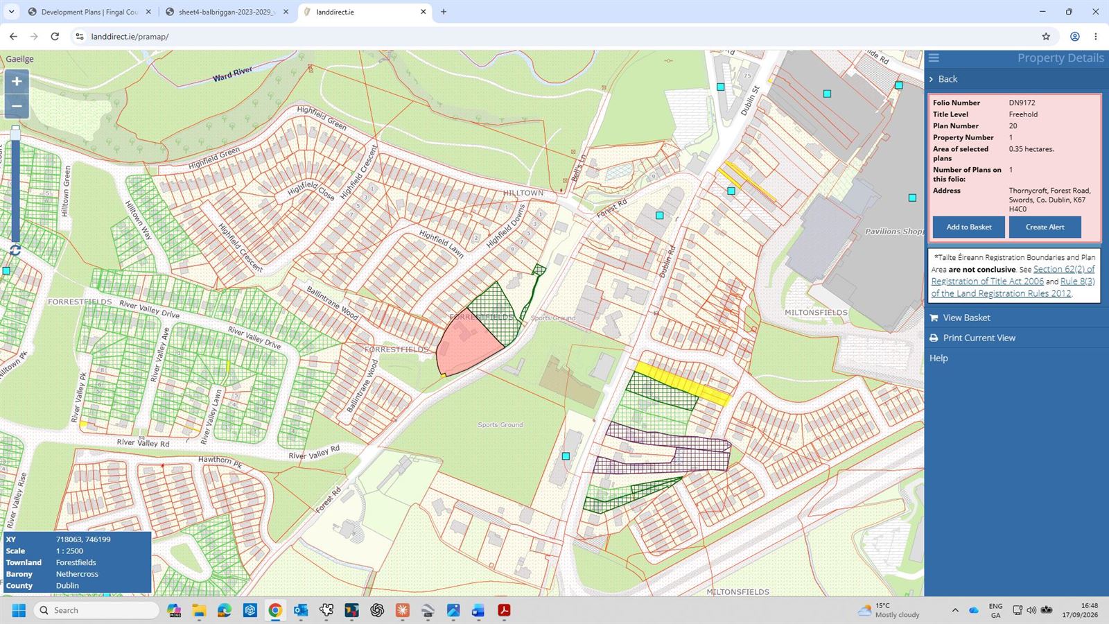Select the cyan marker beside the lower Sports Ground

tap(566, 456)
